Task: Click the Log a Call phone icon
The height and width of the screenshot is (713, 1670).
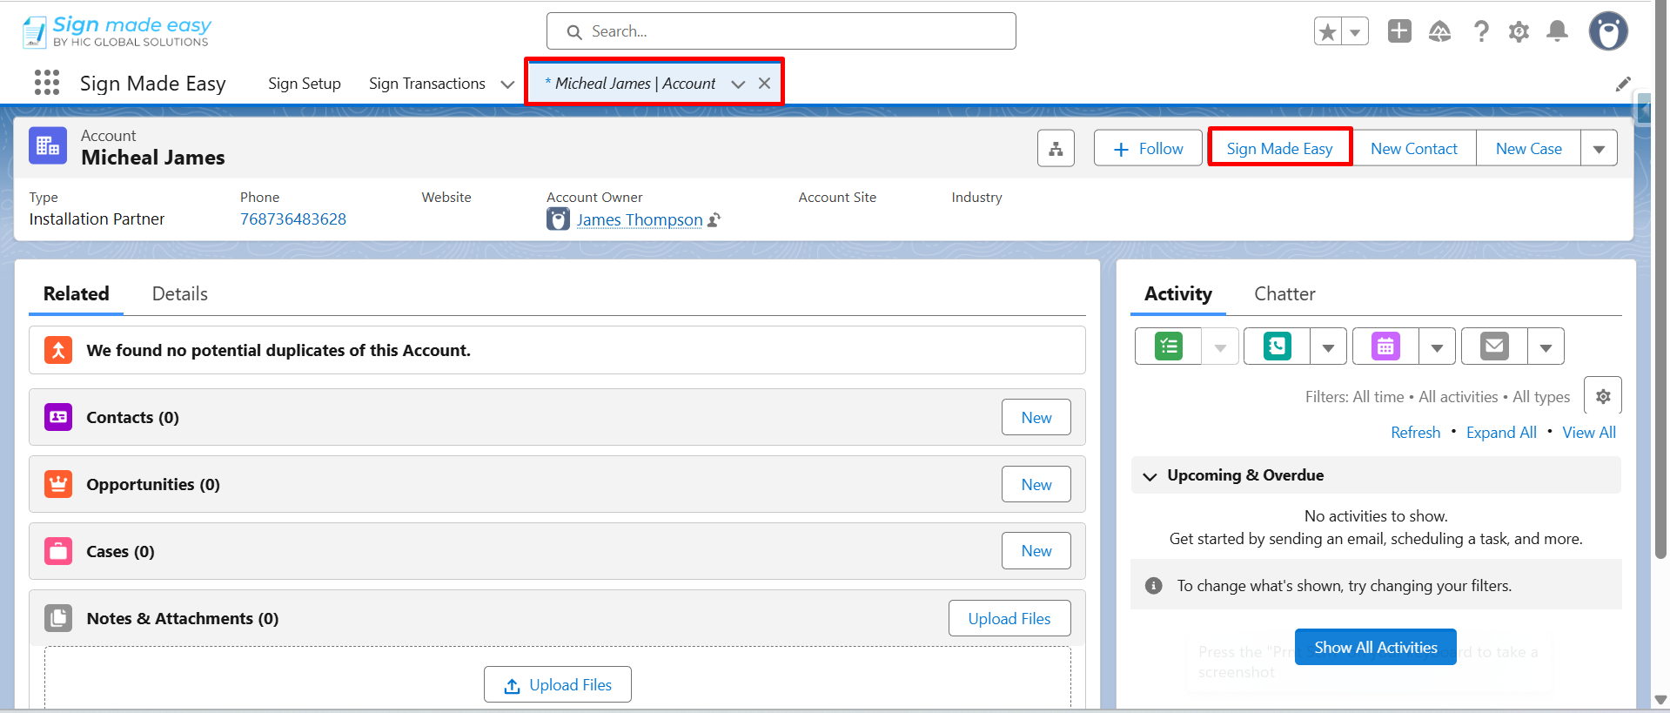Action: [x=1277, y=346]
